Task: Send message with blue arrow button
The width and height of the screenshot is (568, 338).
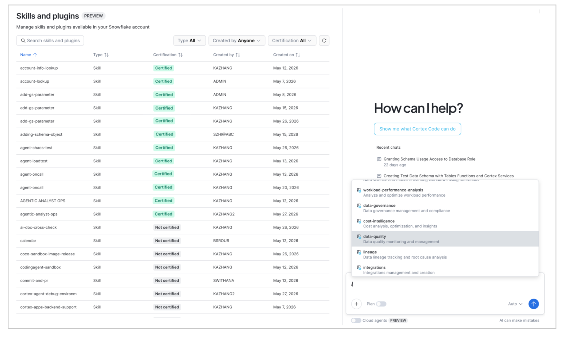Action: coord(533,304)
